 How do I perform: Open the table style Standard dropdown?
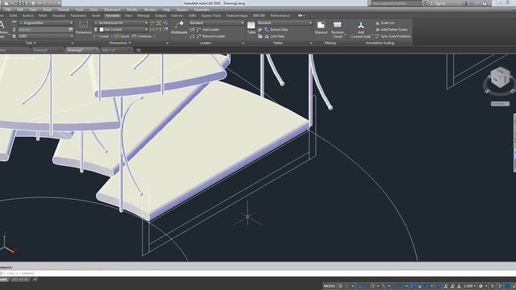285,23
